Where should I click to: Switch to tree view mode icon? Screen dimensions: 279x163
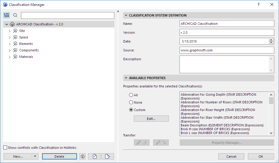pyautogui.click(x=7, y=15)
